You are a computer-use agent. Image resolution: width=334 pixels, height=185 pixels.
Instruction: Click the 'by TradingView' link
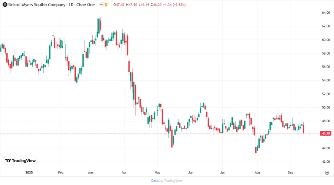point(171,181)
